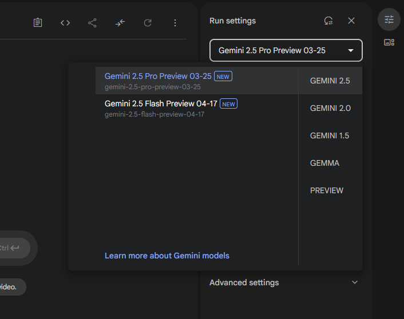Click the gemini-2.5-flash-preview-04-17 model ID text

click(x=155, y=114)
